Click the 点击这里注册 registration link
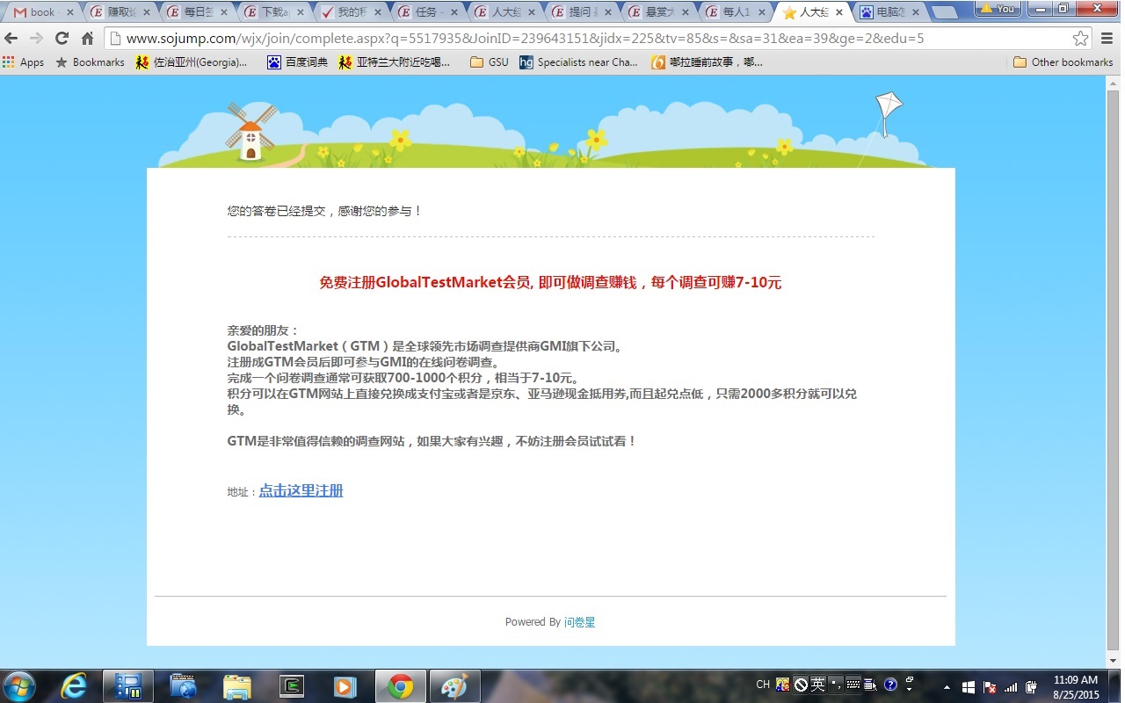1125x703 pixels. coord(301,490)
